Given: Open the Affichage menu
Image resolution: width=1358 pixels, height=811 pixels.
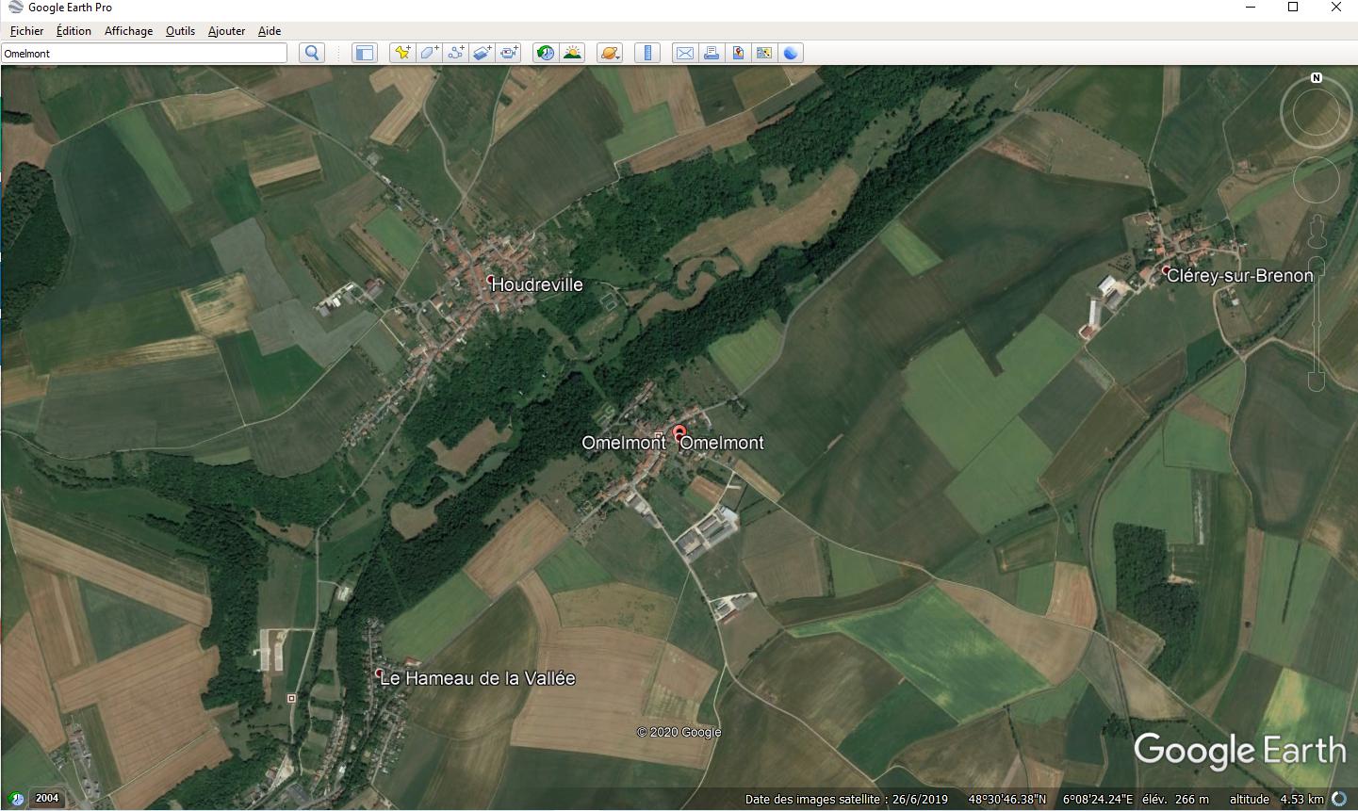Looking at the screenshot, I should (128, 31).
